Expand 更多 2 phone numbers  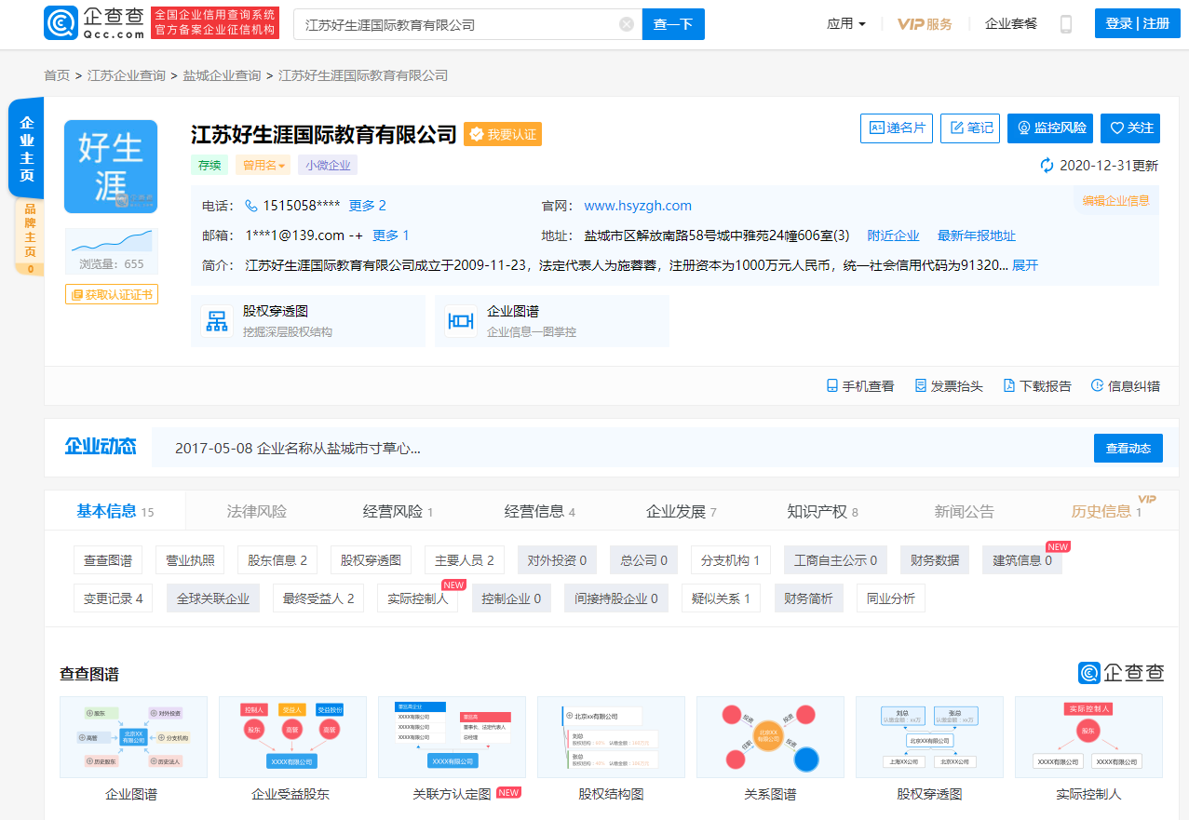[367, 206]
